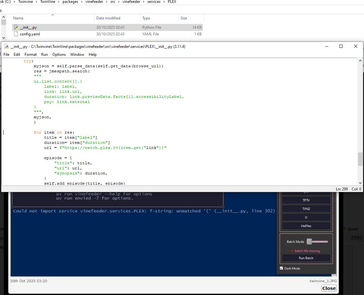Image resolution: width=364 pixels, height=295 pixels.
Task: Open the Run menu in IDLE
Action: coord(44,55)
